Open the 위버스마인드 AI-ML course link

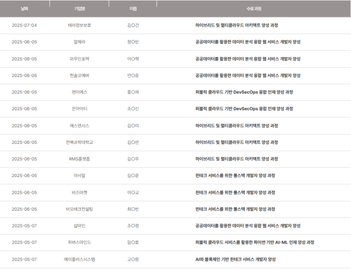tap(255, 242)
